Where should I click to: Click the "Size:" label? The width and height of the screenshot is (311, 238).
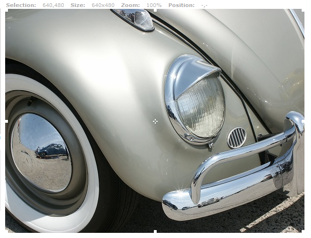click(x=78, y=5)
